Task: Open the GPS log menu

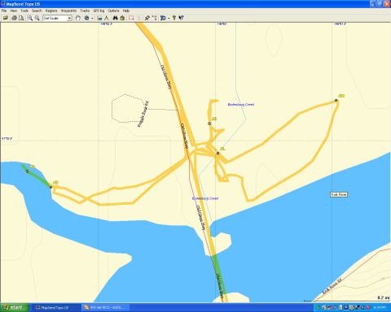Action: [99, 11]
